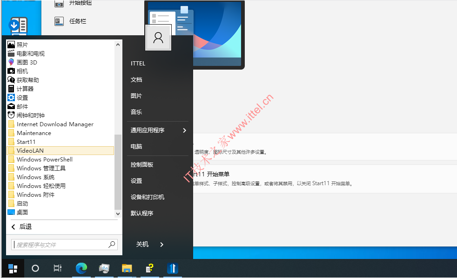
Task: Click the Start11 window desktop preview thumbnail
Action: (195, 34)
